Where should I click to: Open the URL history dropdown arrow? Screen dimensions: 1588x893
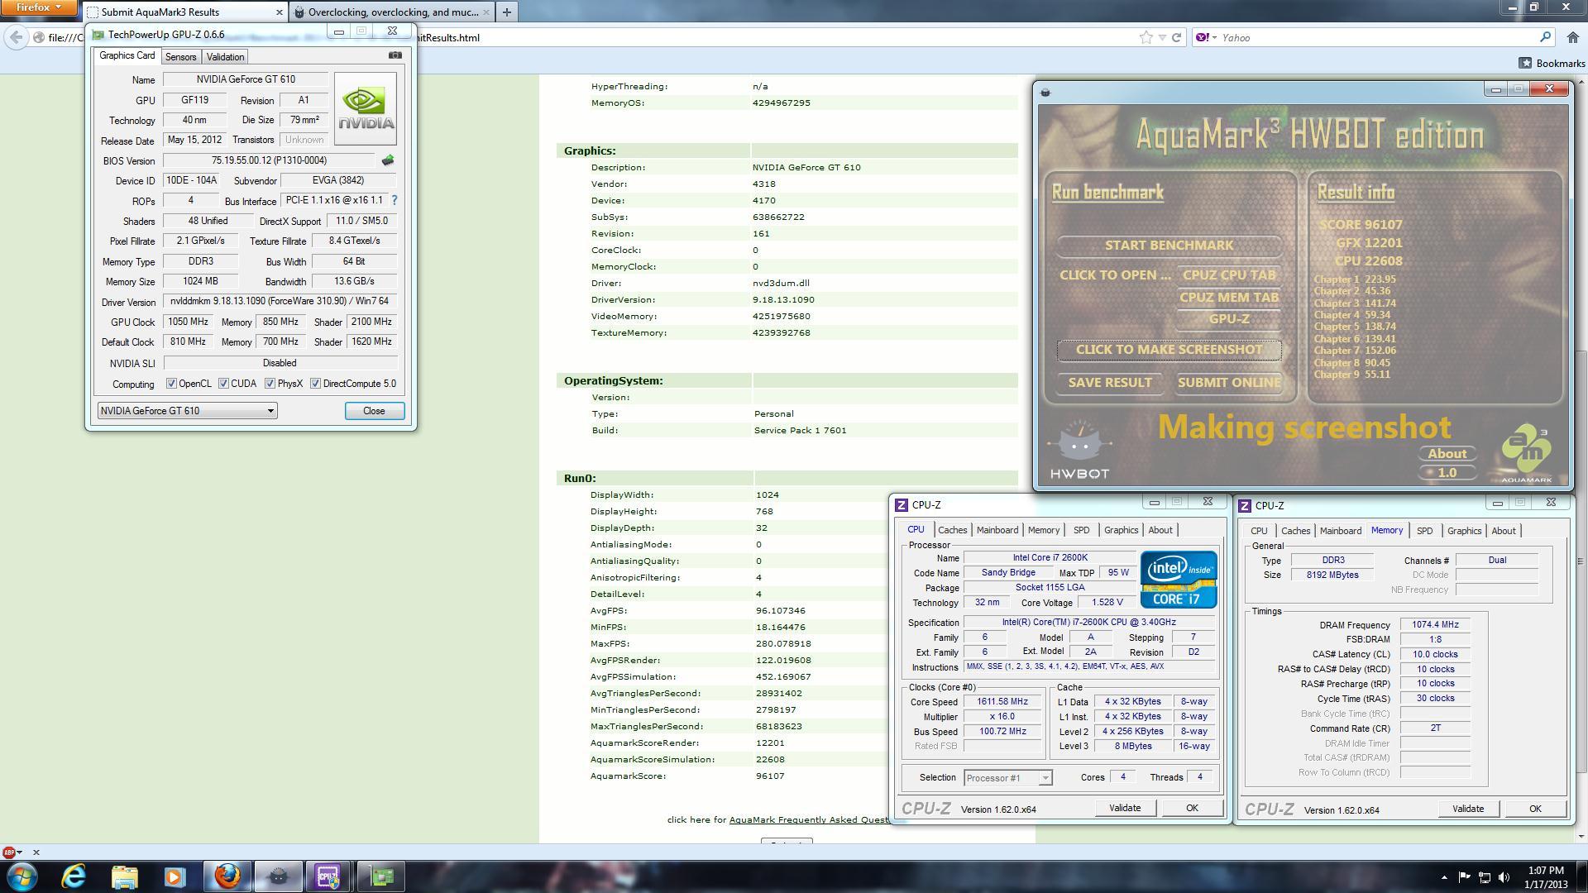point(1162,37)
